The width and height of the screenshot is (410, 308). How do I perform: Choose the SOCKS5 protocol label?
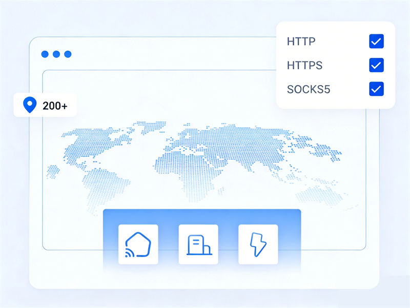coord(309,89)
